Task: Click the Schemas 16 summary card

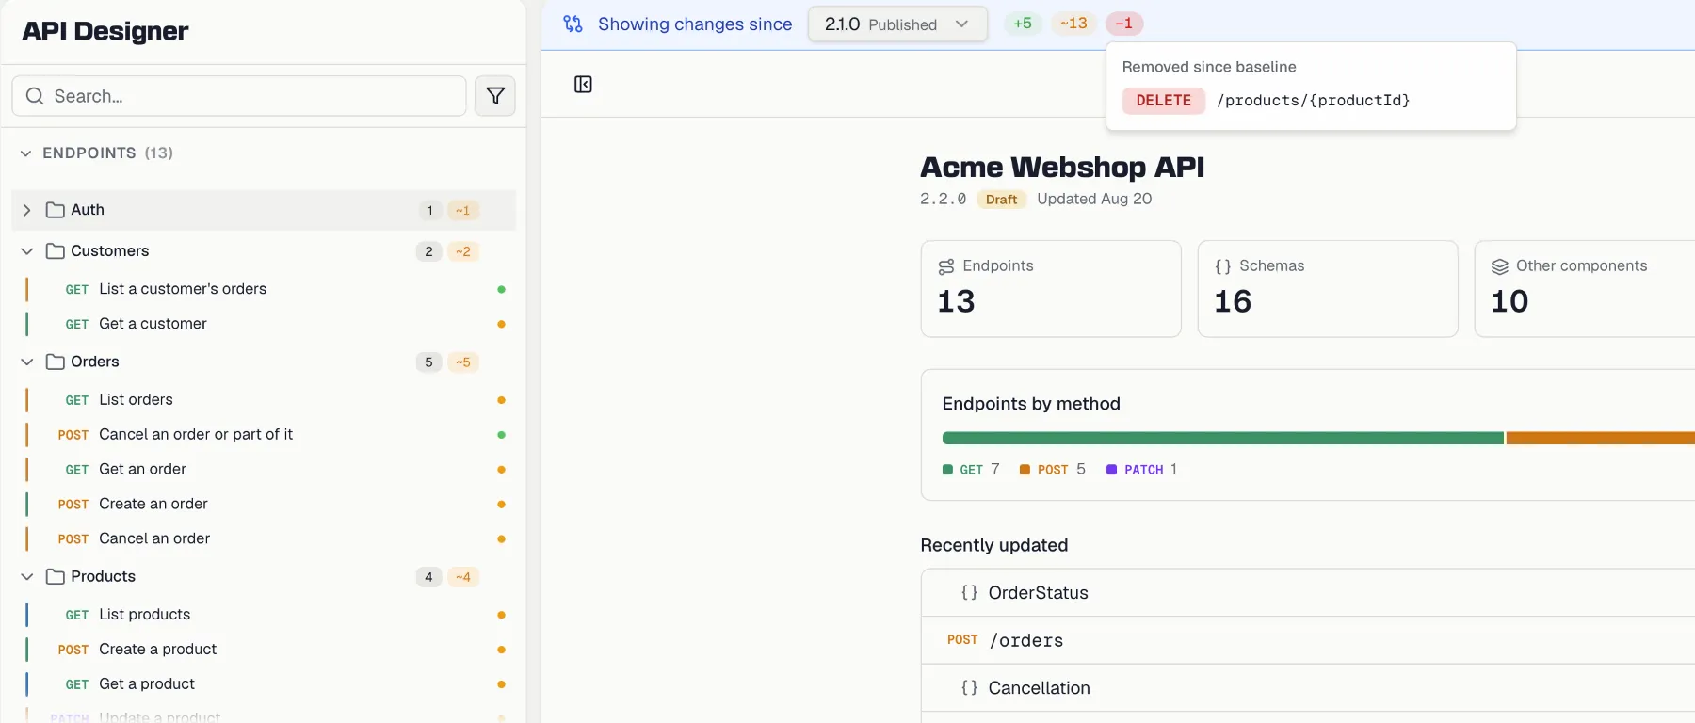Action: pos(1328,289)
